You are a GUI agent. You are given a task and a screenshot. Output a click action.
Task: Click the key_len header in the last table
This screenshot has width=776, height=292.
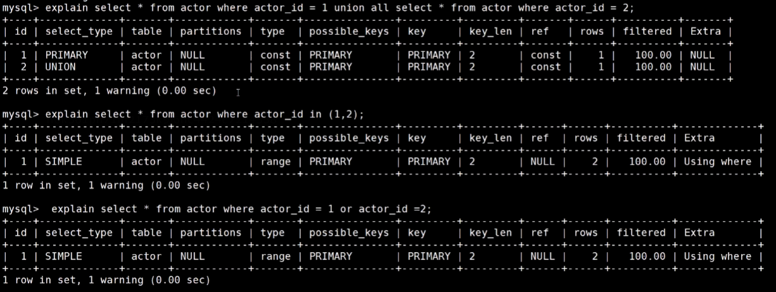pos(491,232)
